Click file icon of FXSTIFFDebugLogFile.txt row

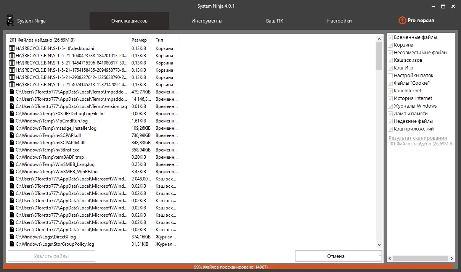tap(12, 114)
